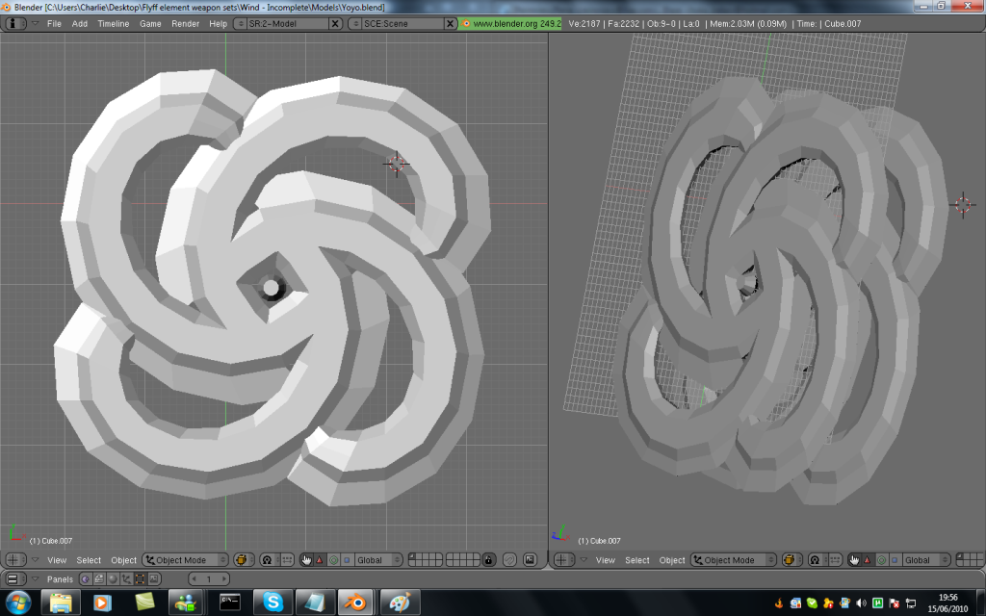The width and height of the screenshot is (986, 616).
Task: Toggle the 3D manipulator hand icon in left viewport
Action: click(306, 560)
